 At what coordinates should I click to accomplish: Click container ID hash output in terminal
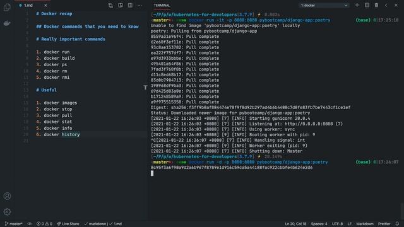click(x=232, y=168)
